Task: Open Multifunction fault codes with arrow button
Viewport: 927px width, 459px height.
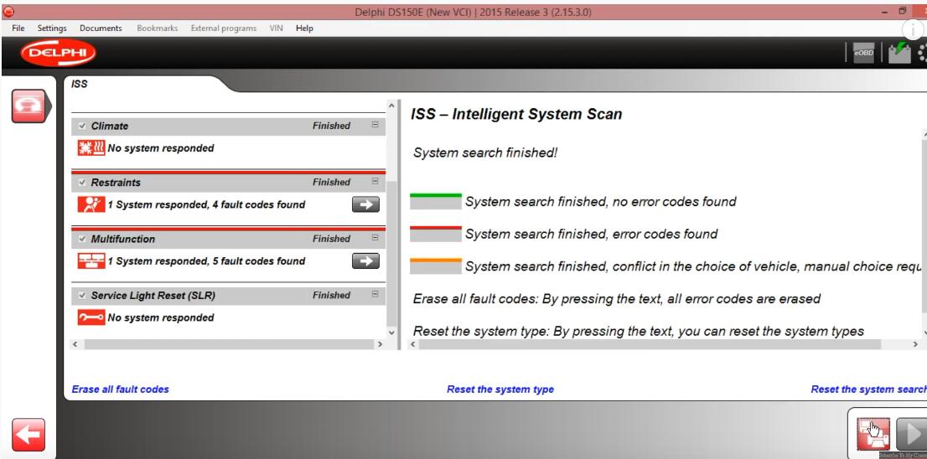Action: pyautogui.click(x=365, y=261)
